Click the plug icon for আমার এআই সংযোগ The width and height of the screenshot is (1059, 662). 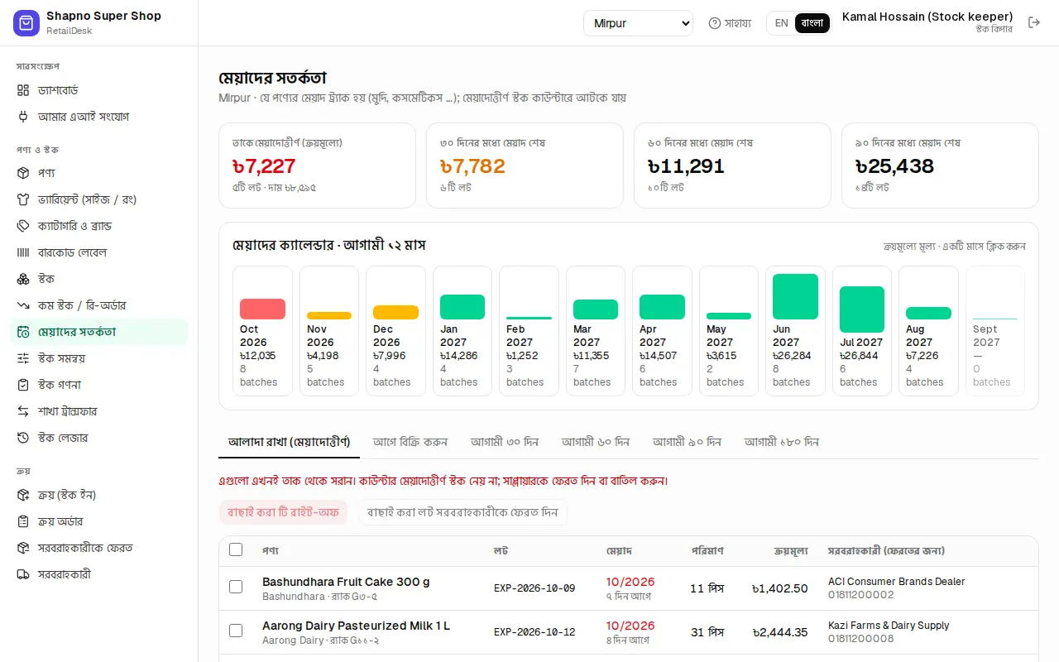[x=23, y=117]
